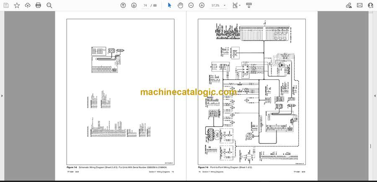Viewport: 377px width, 182px height.
Task: Go to next page with down arrow
Action: [134, 5]
